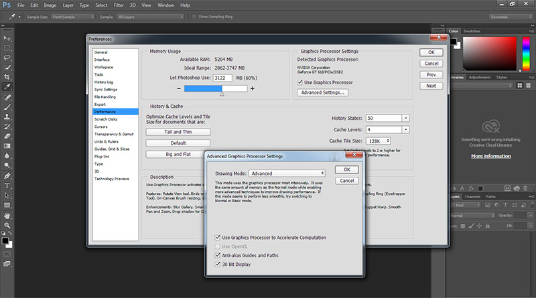Screen dimensions: 536x298
Task: Select the Move tool
Action: [7, 38]
